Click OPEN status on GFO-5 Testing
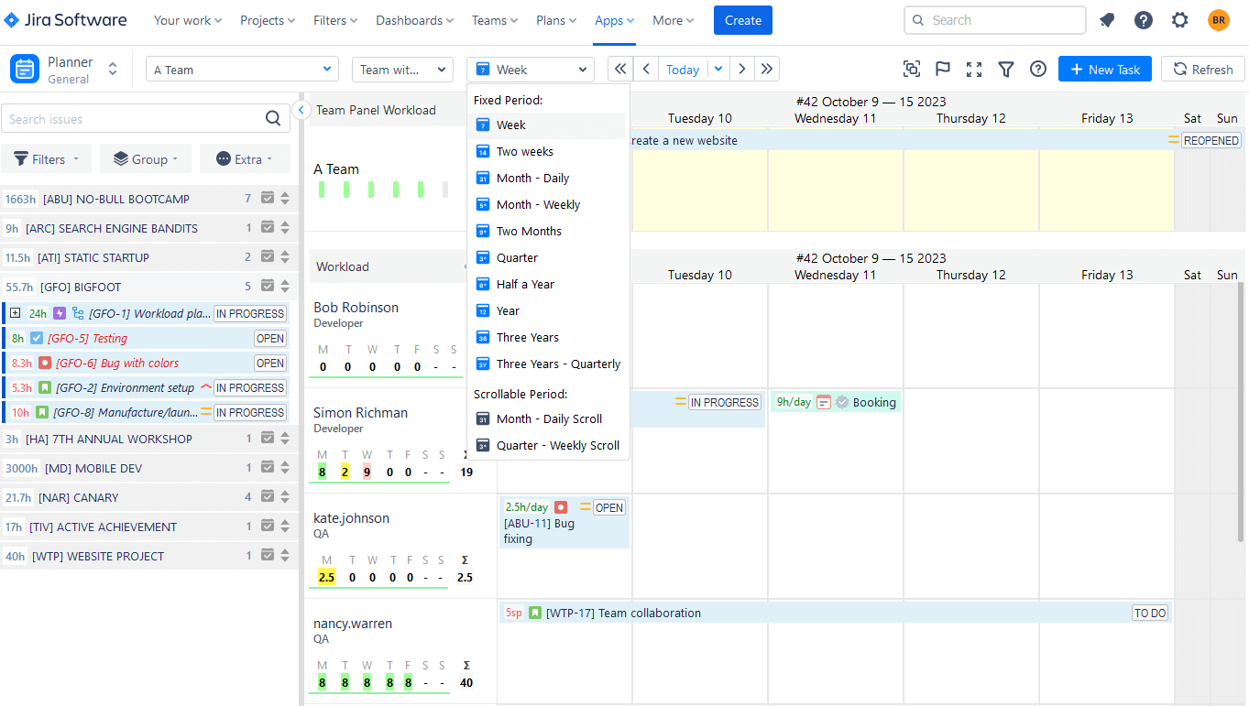1249x706 pixels. pyautogui.click(x=270, y=339)
